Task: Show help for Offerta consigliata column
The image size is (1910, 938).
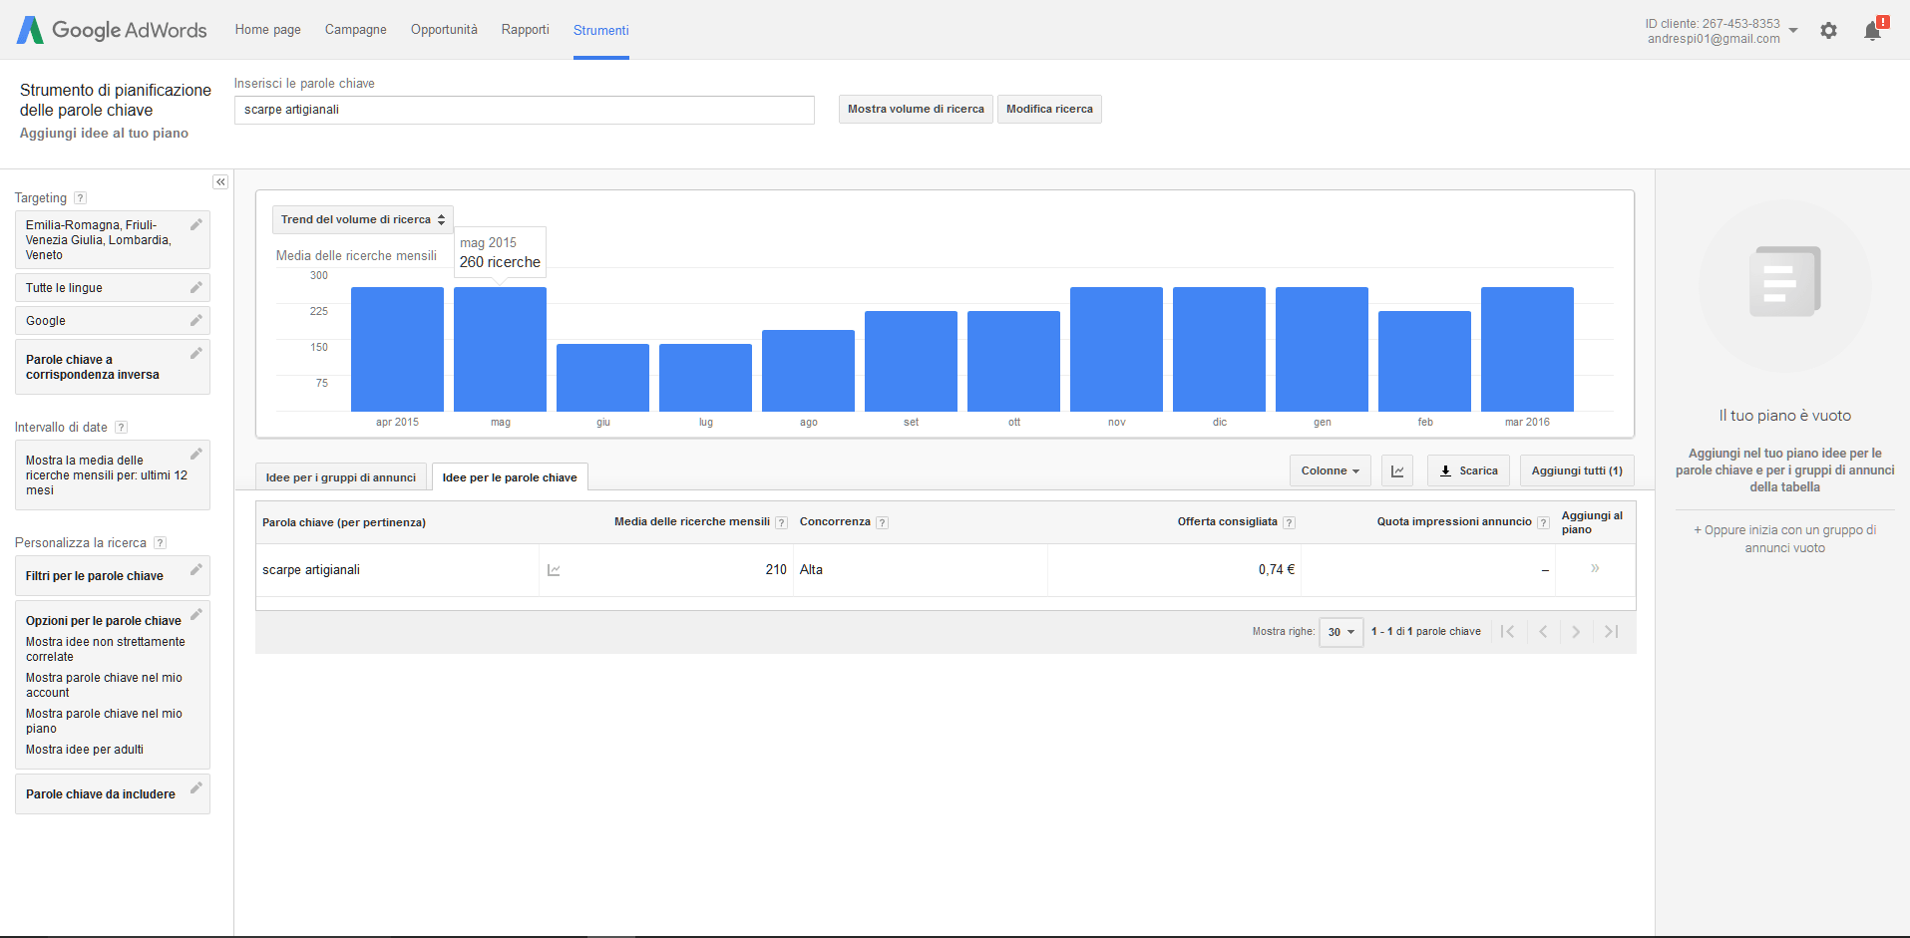Action: 1290,522
